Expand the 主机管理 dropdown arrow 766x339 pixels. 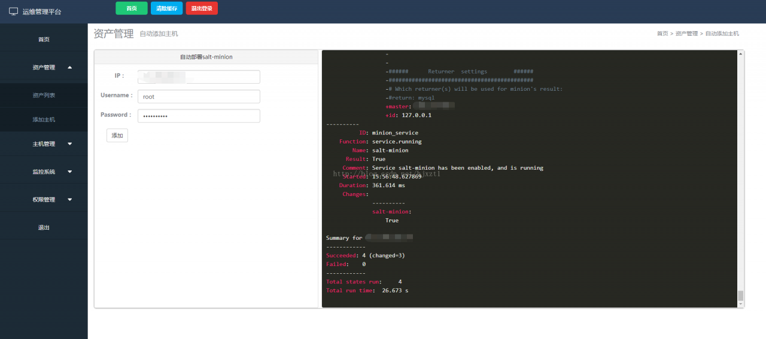click(x=70, y=144)
